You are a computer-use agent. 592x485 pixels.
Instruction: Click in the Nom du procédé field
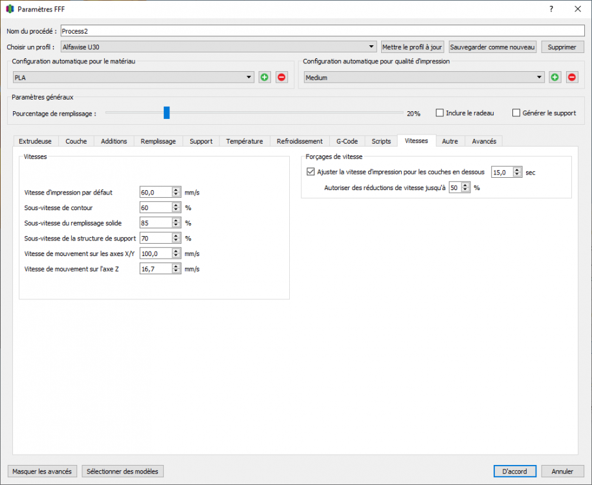[322, 31]
